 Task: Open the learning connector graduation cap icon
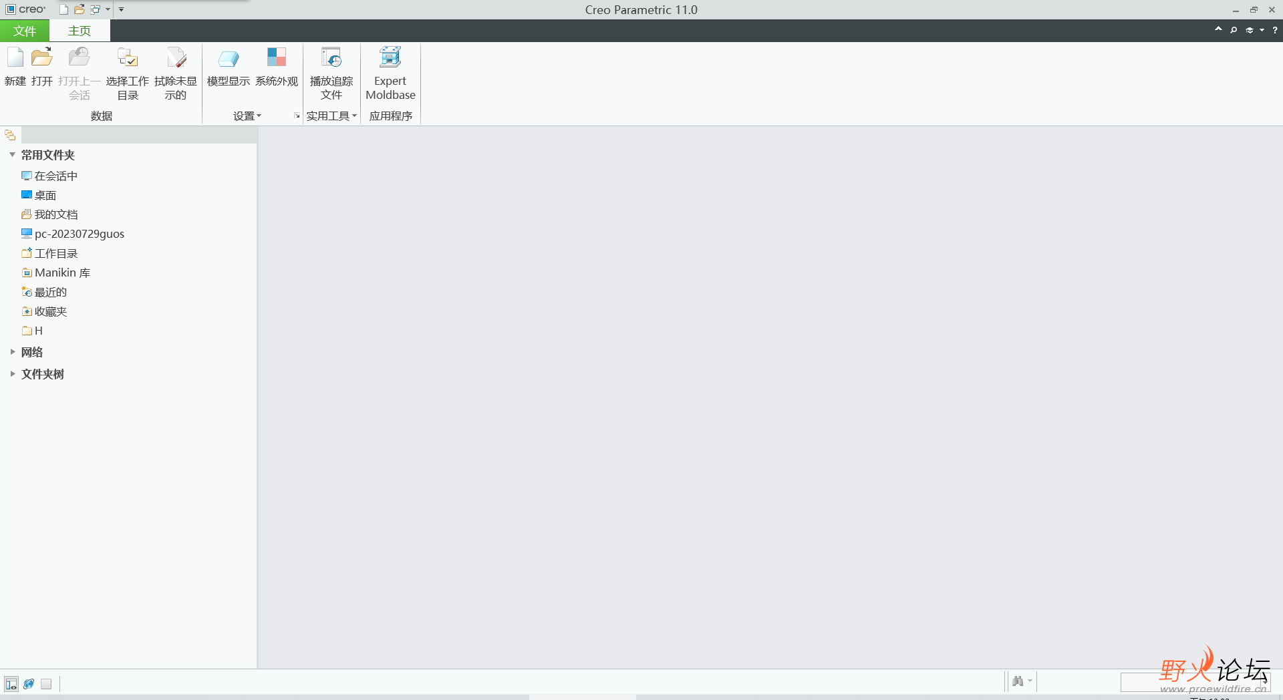tap(1250, 30)
